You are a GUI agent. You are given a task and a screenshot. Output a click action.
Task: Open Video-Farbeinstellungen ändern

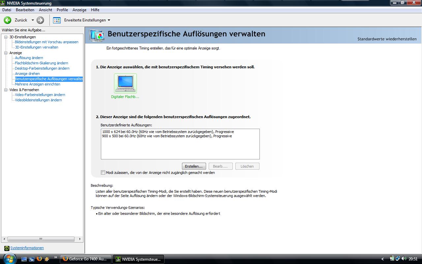(x=40, y=95)
